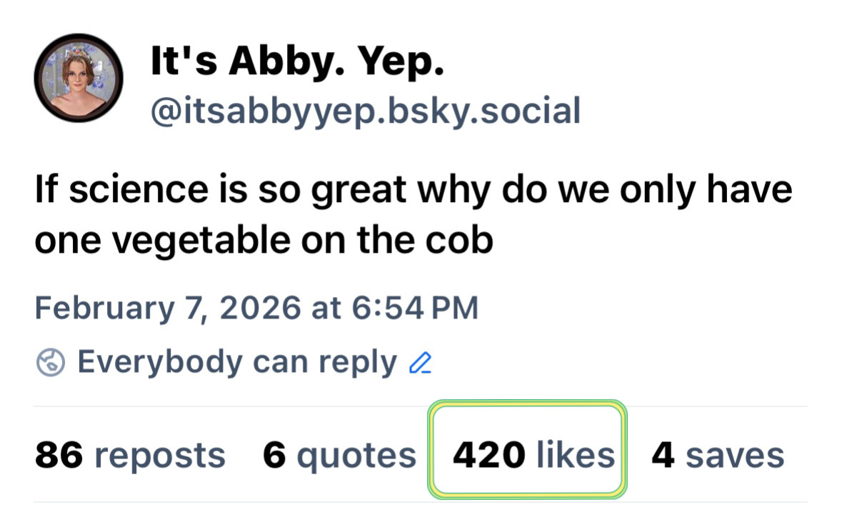The image size is (842, 517).
Task: Click the "one vegetable on the cob" line
Action: click(264, 241)
